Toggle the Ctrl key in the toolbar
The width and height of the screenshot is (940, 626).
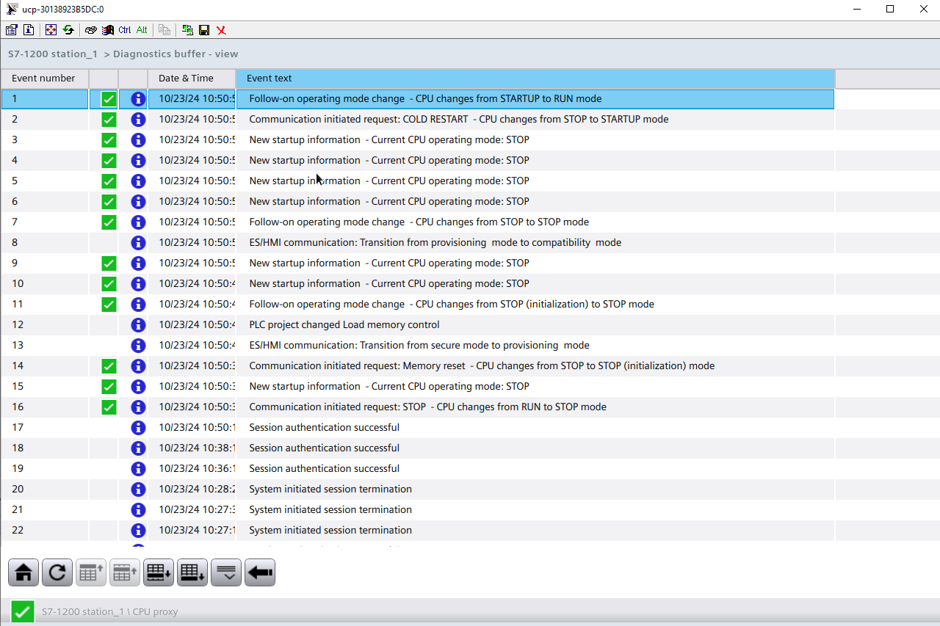pyautogui.click(x=125, y=30)
